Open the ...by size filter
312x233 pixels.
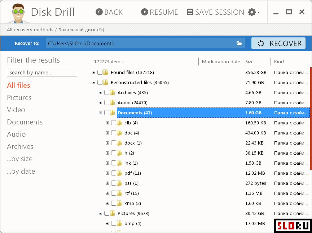(x=20, y=159)
